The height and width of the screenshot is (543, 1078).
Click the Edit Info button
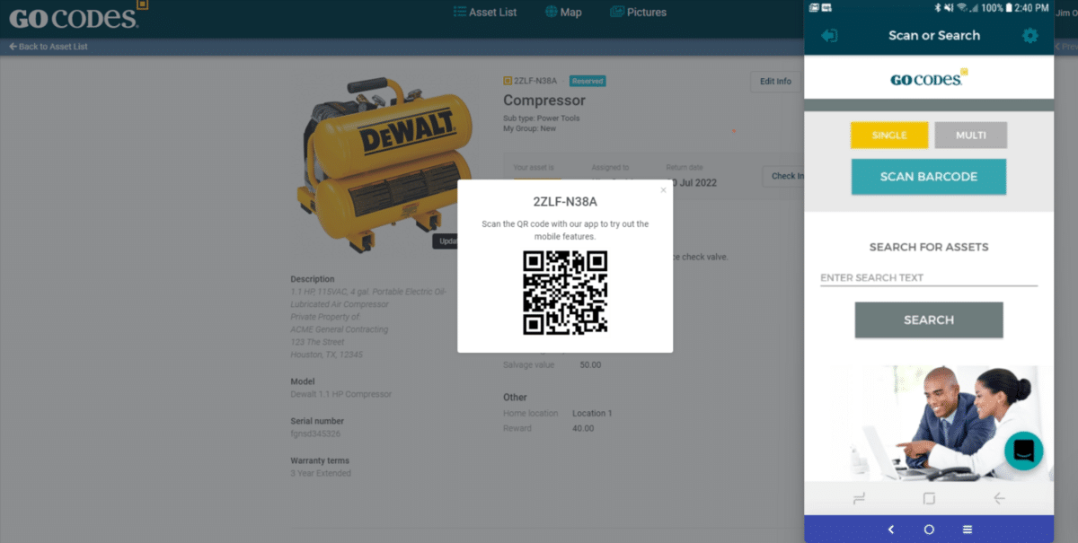click(775, 82)
